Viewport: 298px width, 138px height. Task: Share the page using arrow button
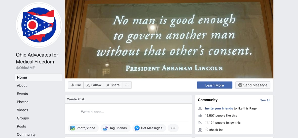tap(113, 85)
